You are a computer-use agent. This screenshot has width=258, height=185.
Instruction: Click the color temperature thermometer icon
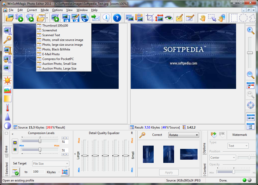tap(7, 108)
